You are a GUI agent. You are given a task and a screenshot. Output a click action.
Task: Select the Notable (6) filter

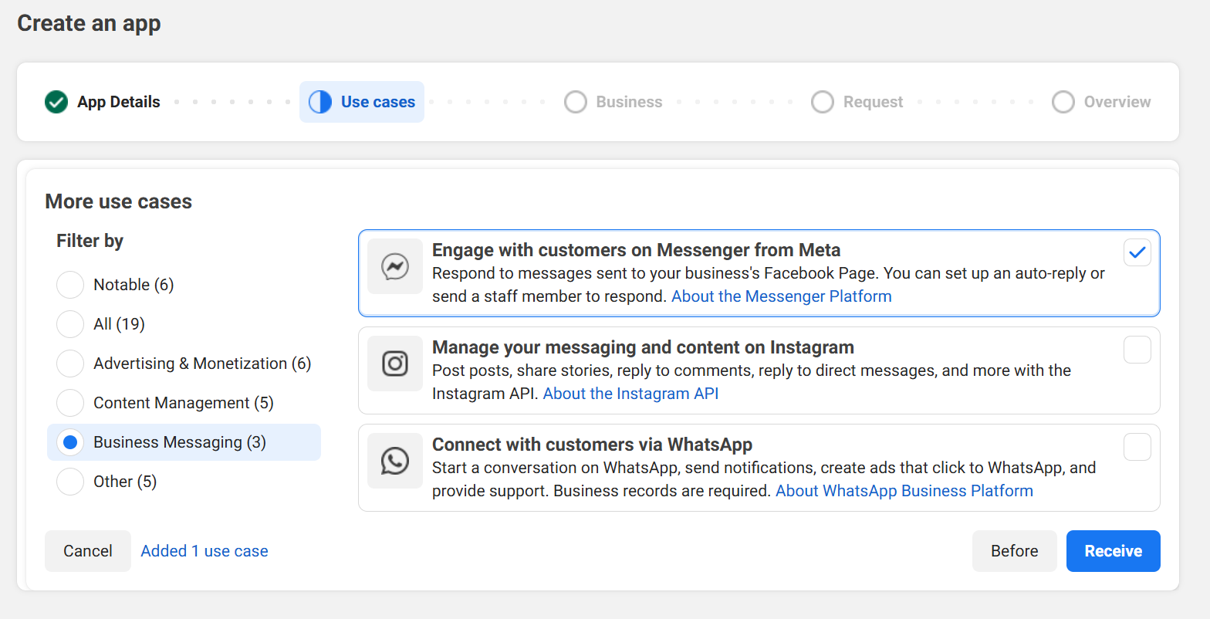click(x=70, y=285)
